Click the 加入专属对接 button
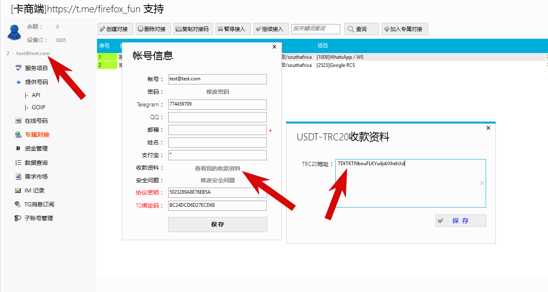 [x=405, y=29]
